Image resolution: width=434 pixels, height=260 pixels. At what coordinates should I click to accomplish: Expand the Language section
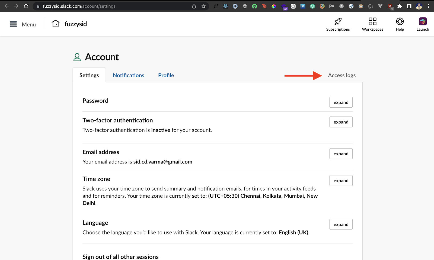tap(341, 224)
